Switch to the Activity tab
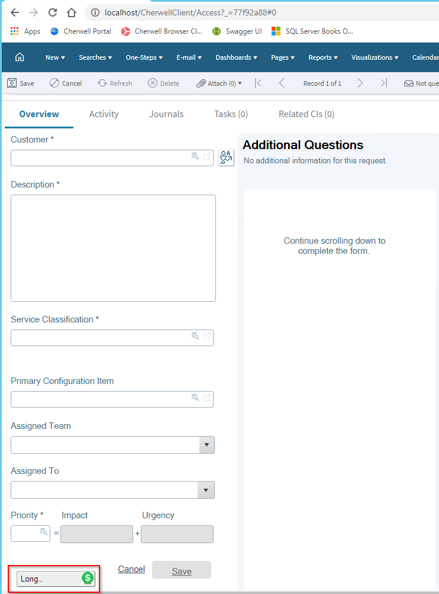439x594 pixels. (x=104, y=114)
